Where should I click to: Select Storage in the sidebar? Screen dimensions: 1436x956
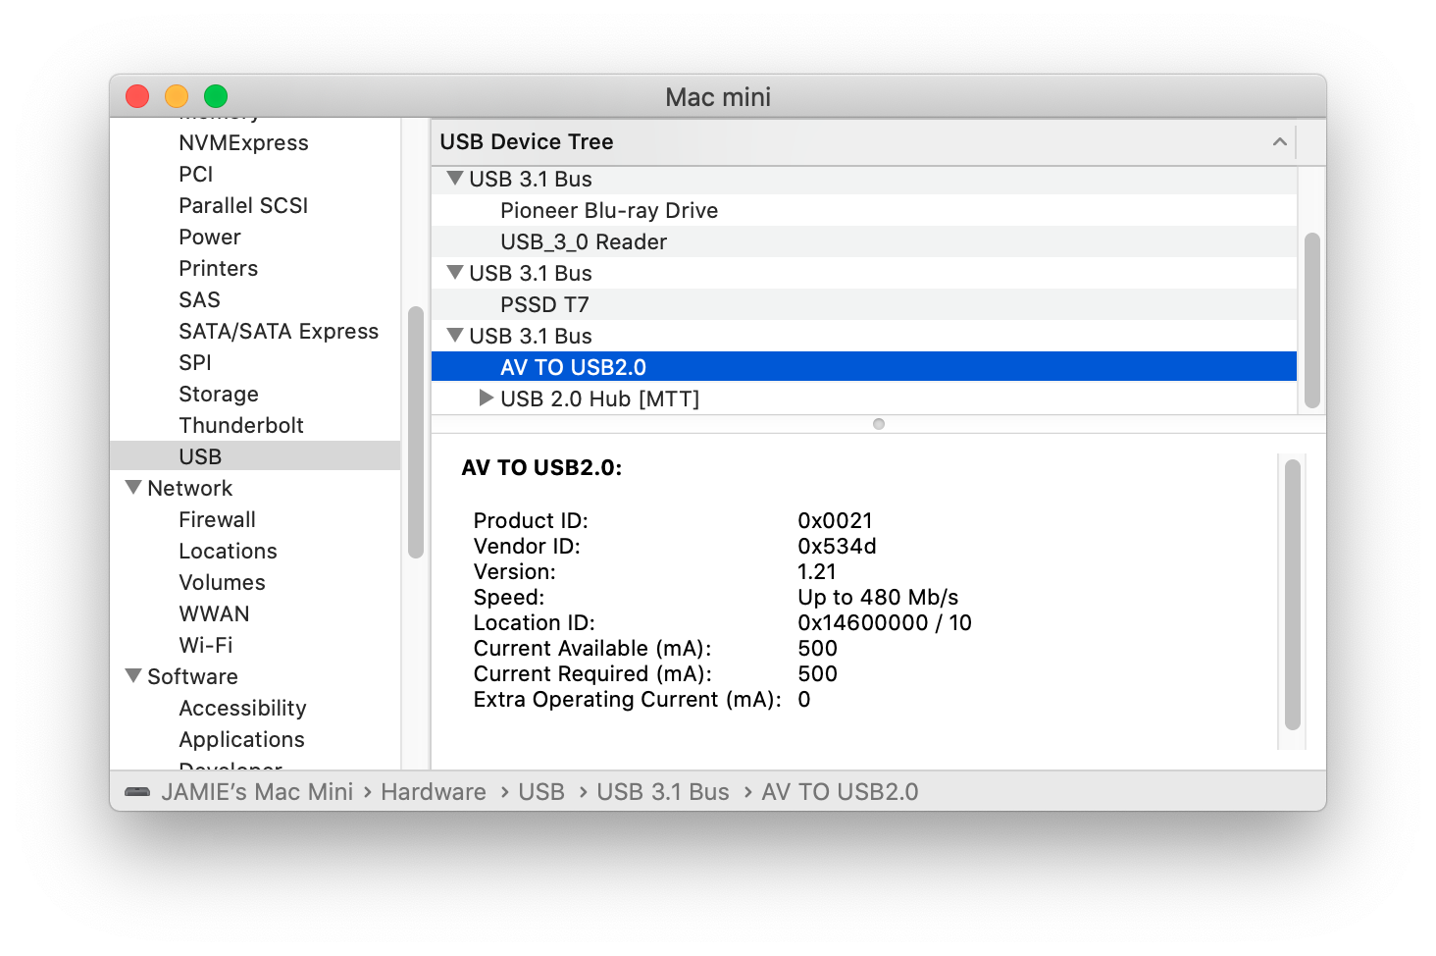218,394
